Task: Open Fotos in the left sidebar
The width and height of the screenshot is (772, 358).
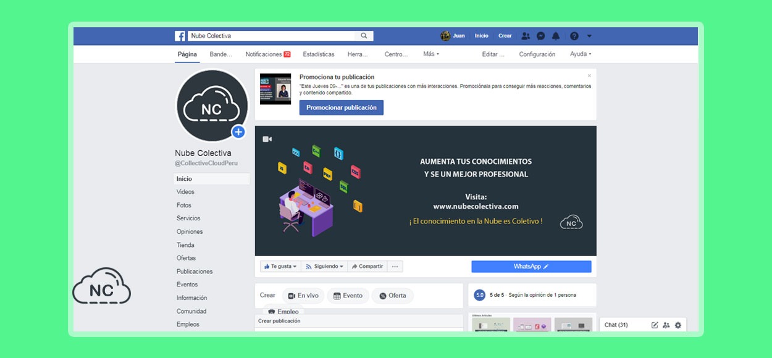Action: [x=184, y=206]
